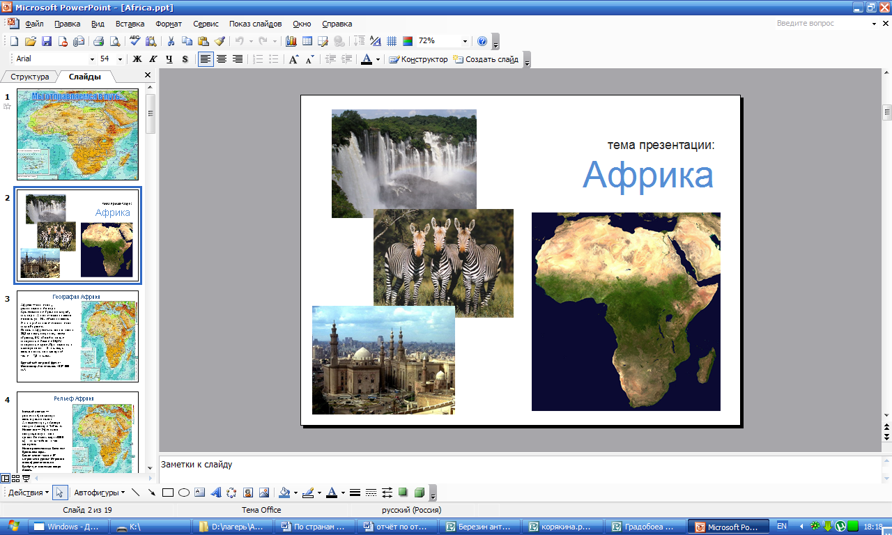The height and width of the screenshot is (535, 892).
Task: Open the Вставка menu
Action: (130, 24)
